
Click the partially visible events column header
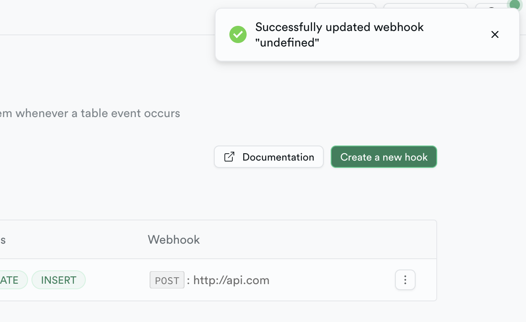click(x=3, y=239)
